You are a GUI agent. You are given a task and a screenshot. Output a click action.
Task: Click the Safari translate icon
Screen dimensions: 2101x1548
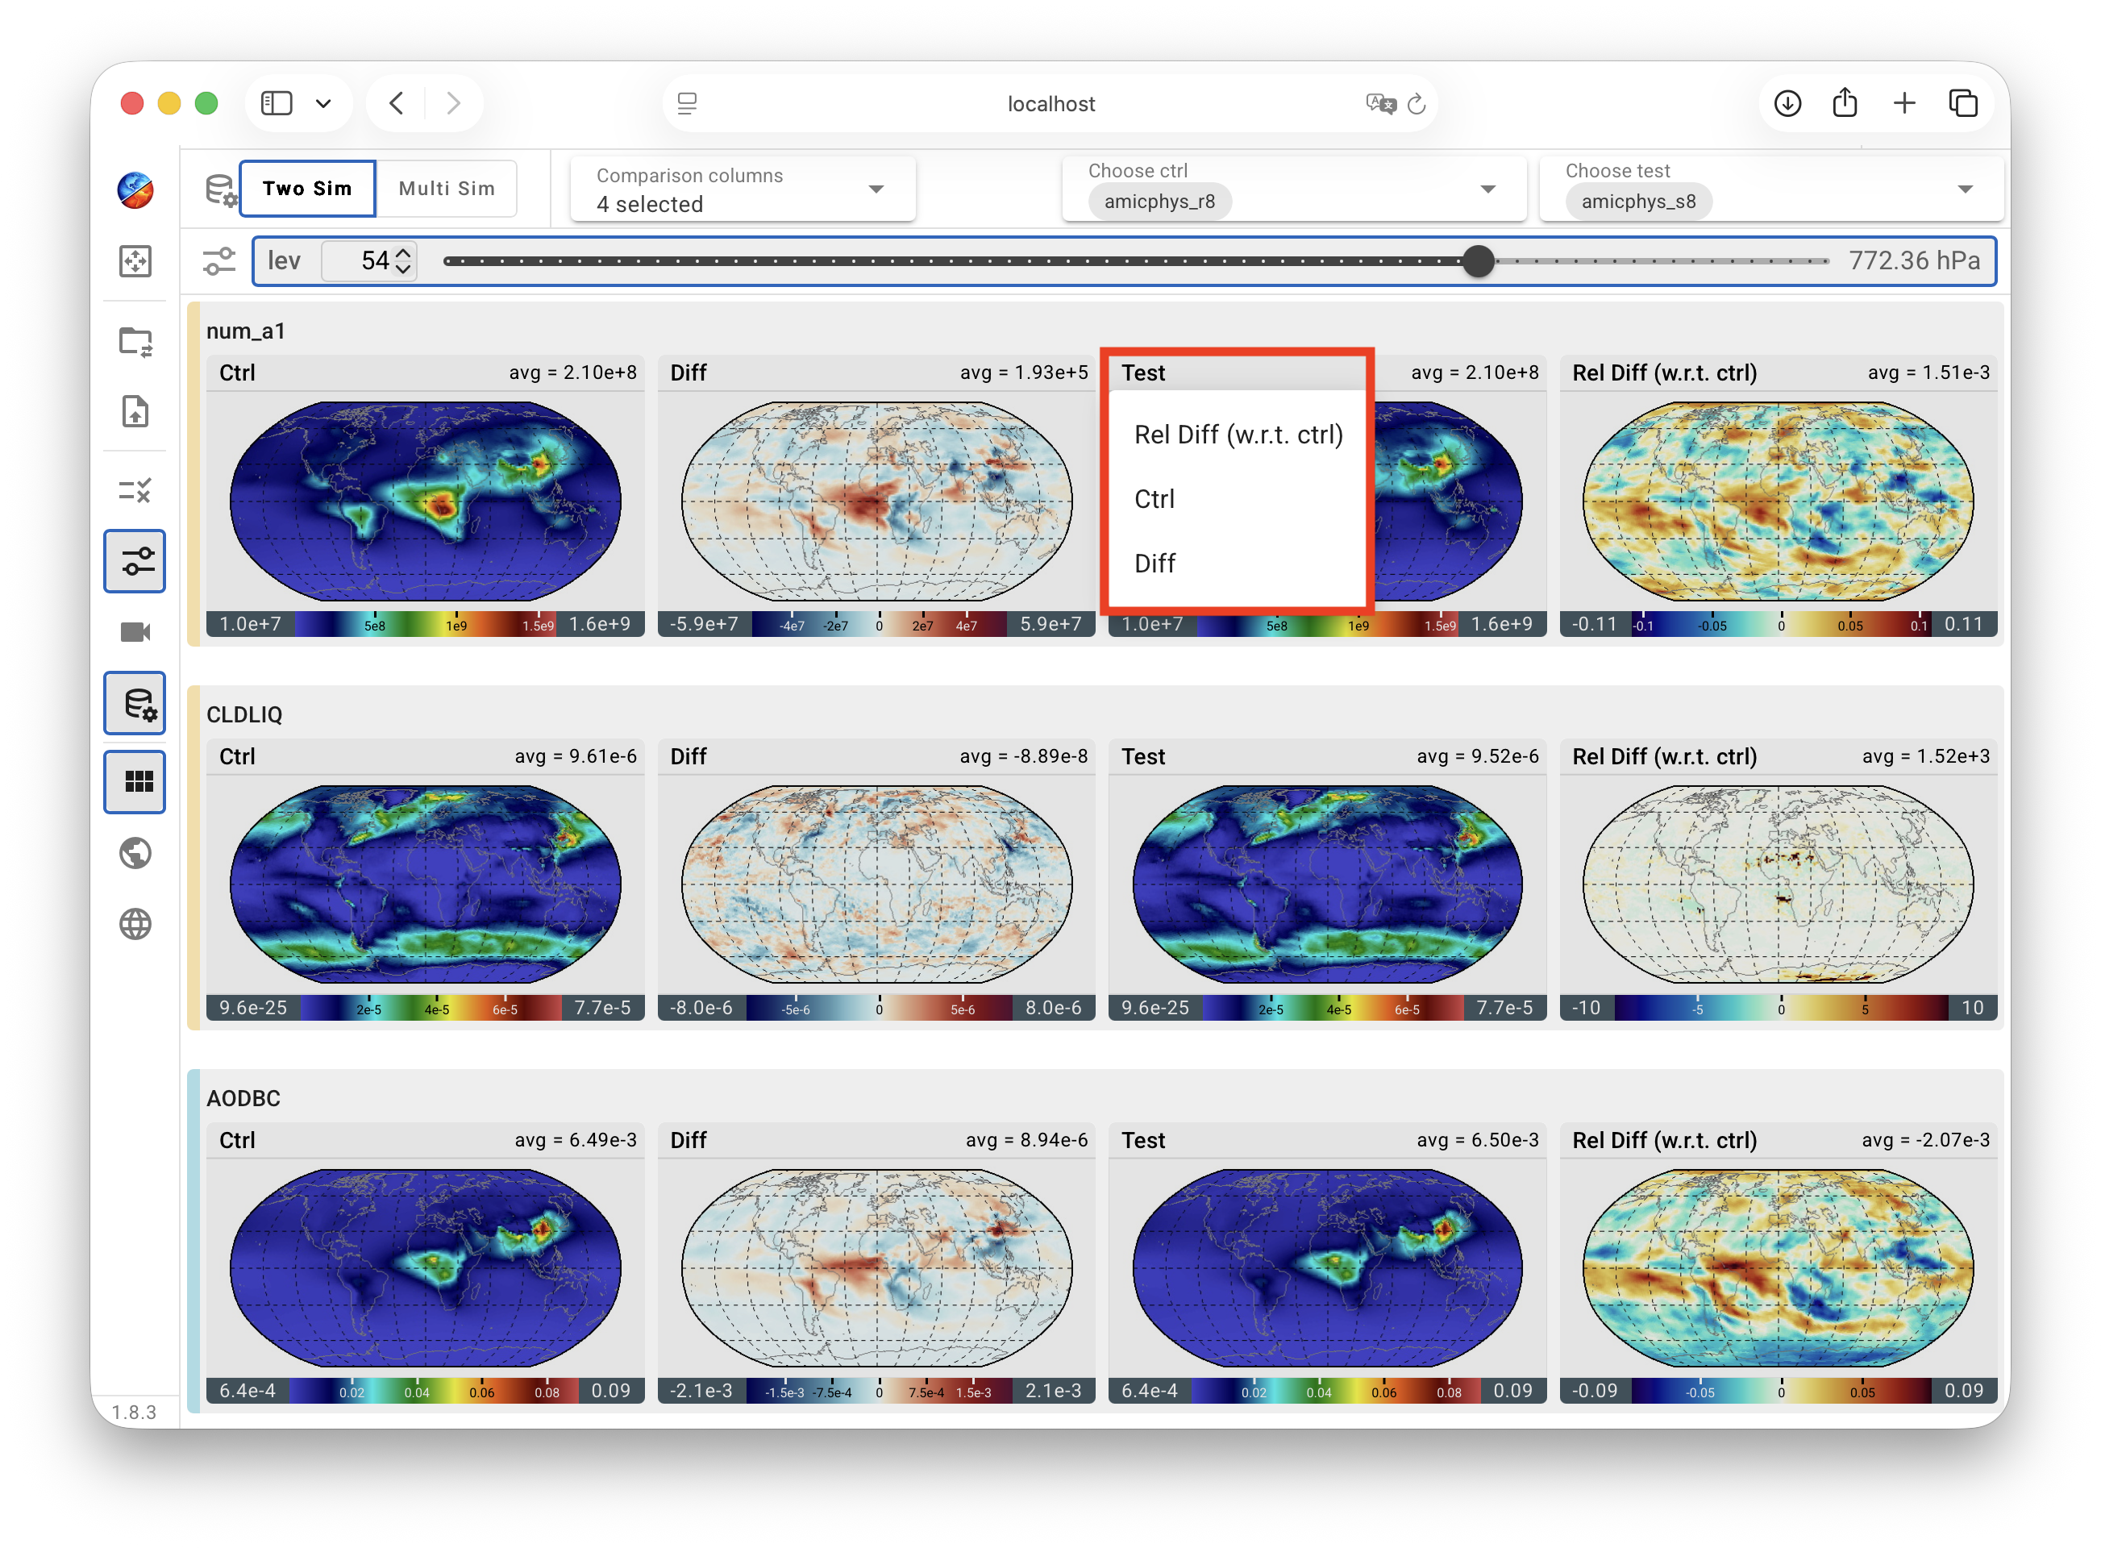(x=1380, y=103)
